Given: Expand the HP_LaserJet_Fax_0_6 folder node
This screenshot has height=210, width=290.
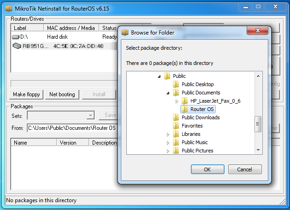Looking at the screenshot, I should point(177,101).
